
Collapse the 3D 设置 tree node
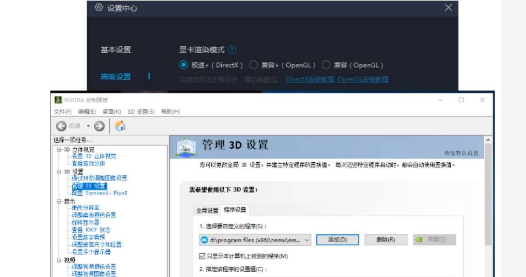59,172
